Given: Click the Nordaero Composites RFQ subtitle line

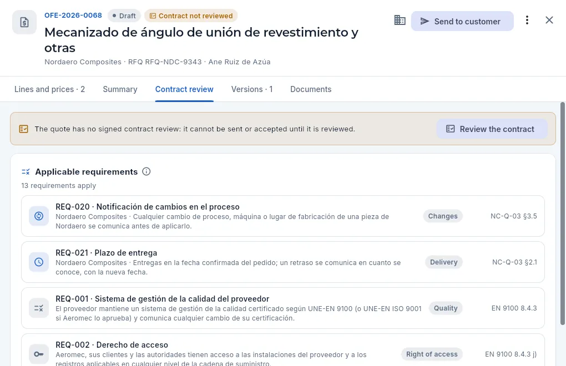Looking at the screenshot, I should [x=158, y=62].
